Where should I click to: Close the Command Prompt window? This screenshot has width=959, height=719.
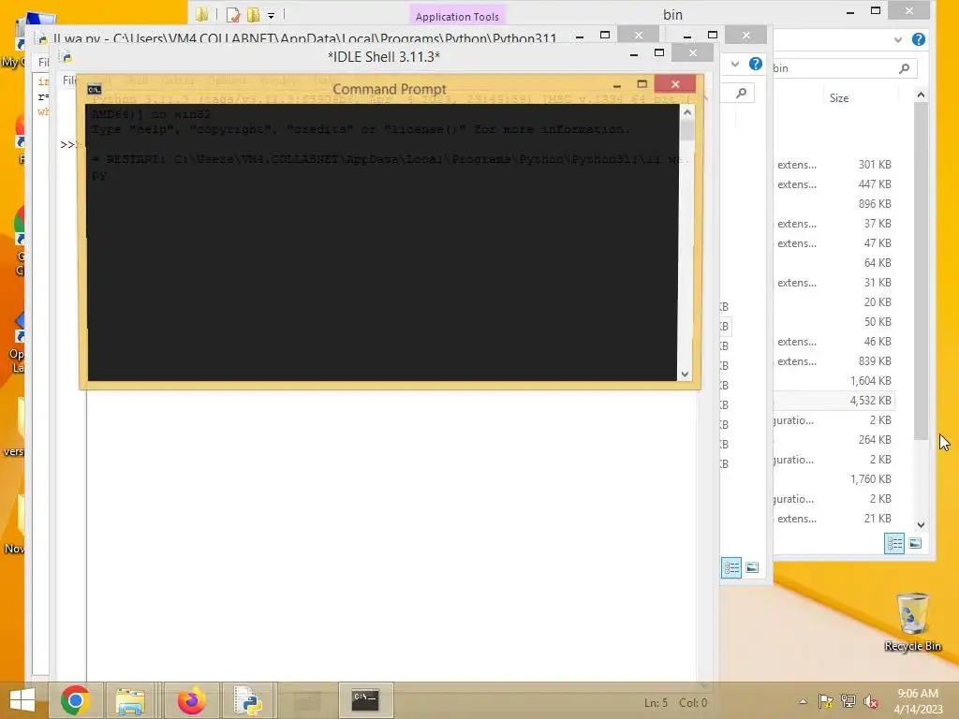tap(675, 83)
